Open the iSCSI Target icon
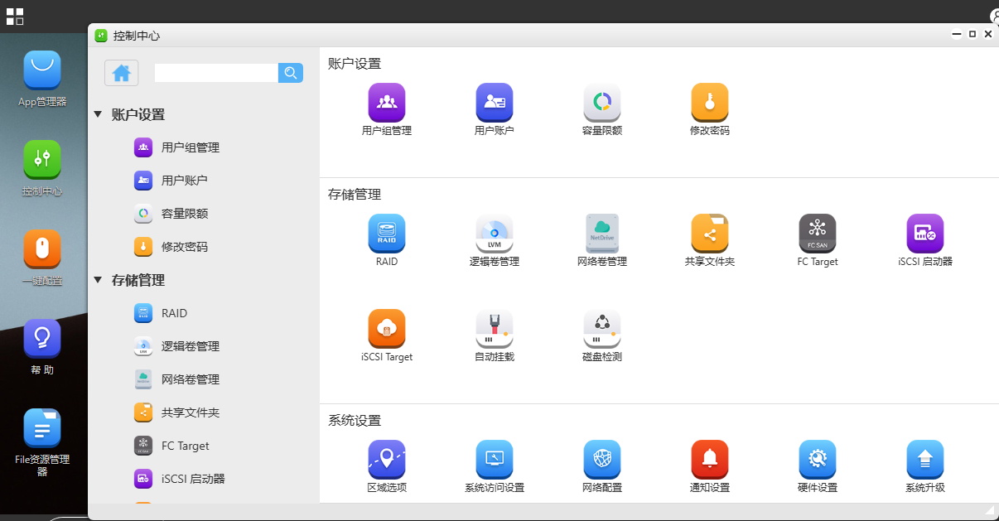Image resolution: width=999 pixels, height=521 pixels. click(386, 330)
